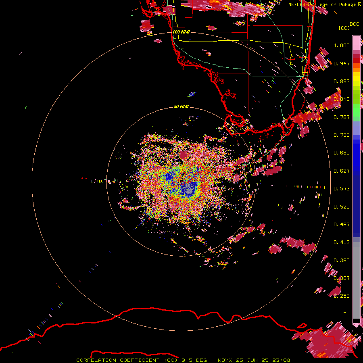Click the 0.893 color scale value
363x363 pixels.
pyautogui.click(x=342, y=81)
